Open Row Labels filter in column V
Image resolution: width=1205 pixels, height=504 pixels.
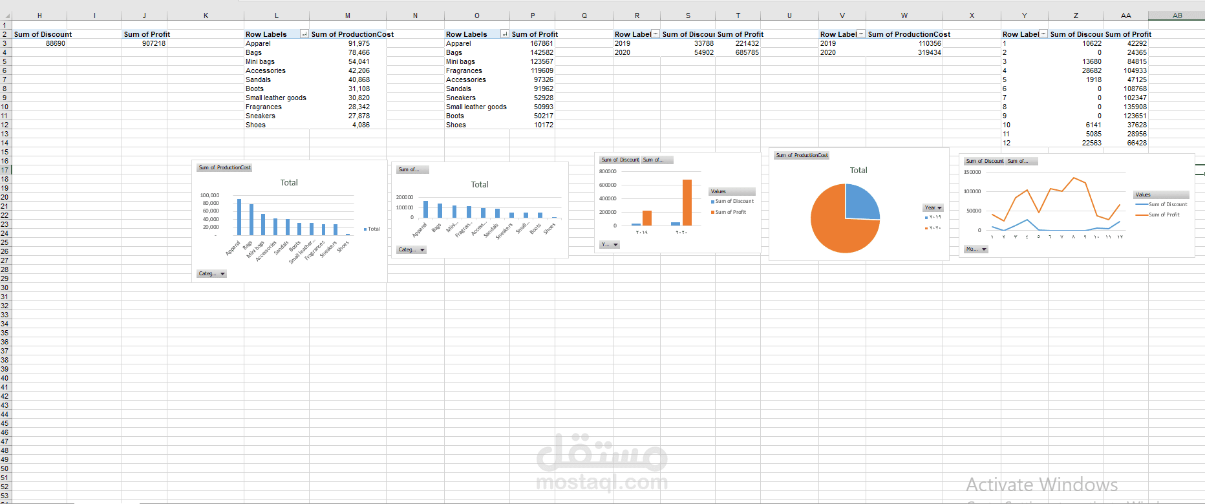(x=860, y=34)
